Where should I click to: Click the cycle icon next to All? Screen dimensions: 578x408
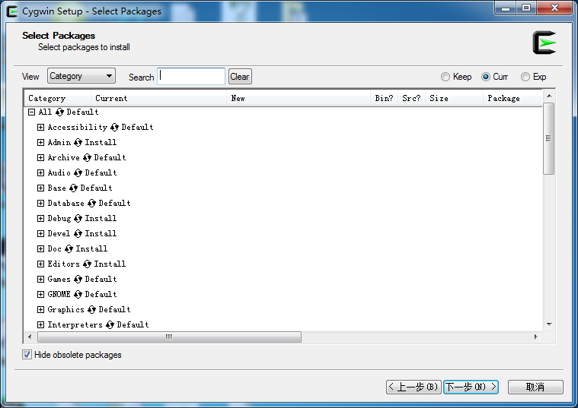(59, 112)
